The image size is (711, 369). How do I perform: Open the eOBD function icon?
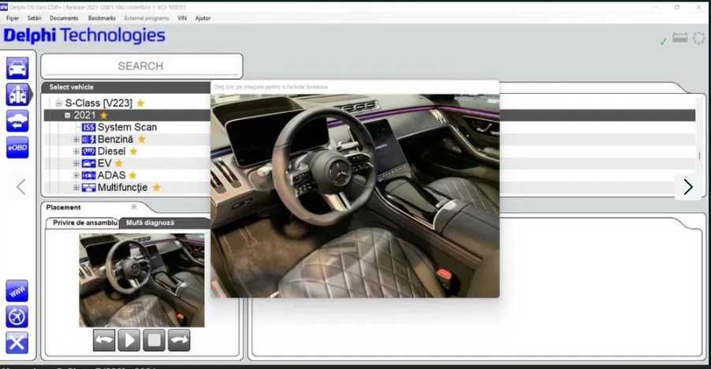coord(17,147)
